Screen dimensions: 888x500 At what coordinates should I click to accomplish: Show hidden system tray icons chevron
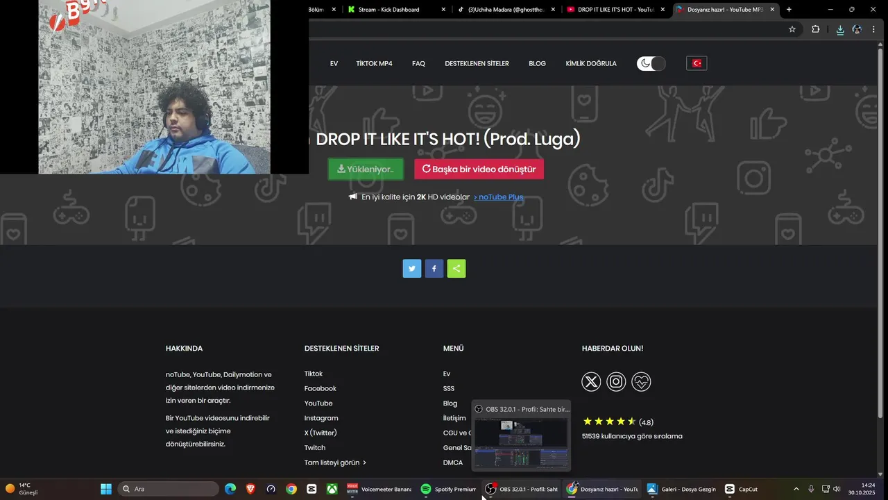(x=796, y=489)
